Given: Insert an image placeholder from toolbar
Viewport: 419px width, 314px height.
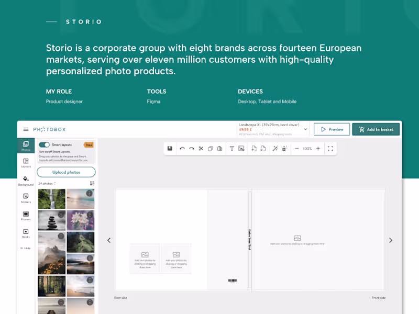Looking at the screenshot, I should 241,149.
